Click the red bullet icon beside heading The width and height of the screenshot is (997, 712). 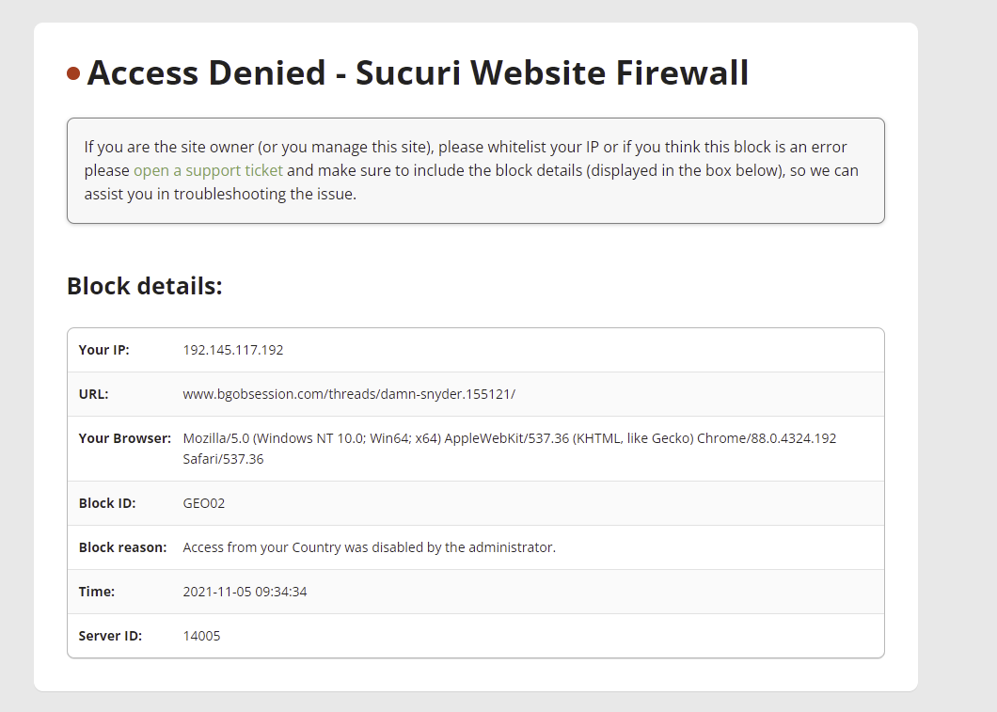[x=73, y=73]
